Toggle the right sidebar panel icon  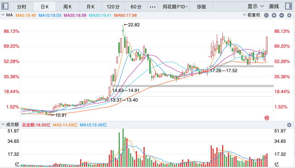(x=289, y=6)
